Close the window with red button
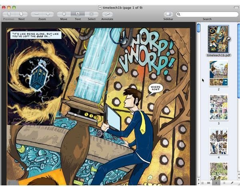 (4, 8)
